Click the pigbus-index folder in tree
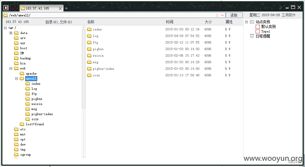This screenshot has width=305, height=167. coord(39,114)
